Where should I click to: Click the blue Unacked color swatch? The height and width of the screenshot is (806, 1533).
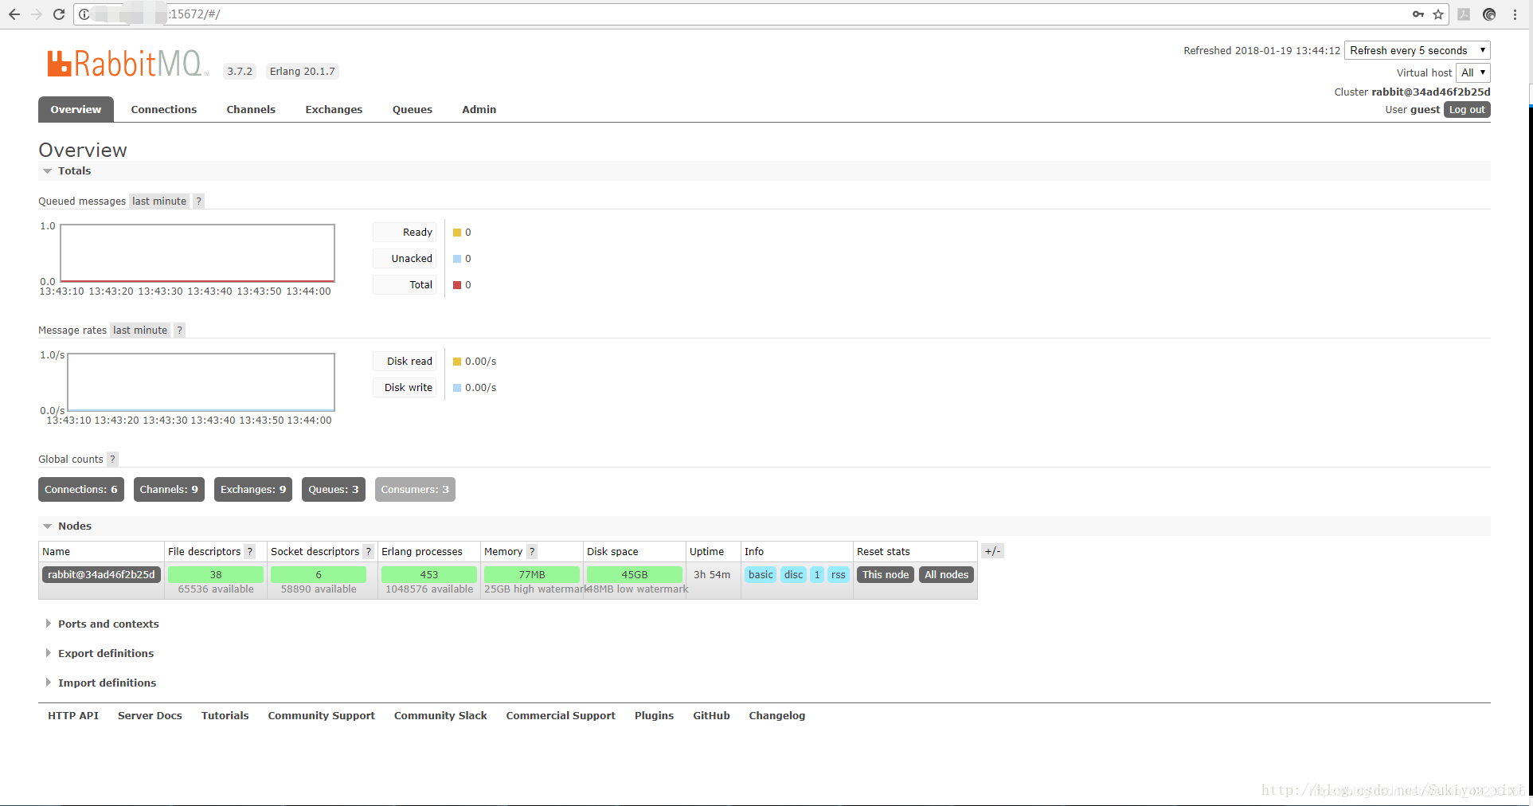pos(457,259)
